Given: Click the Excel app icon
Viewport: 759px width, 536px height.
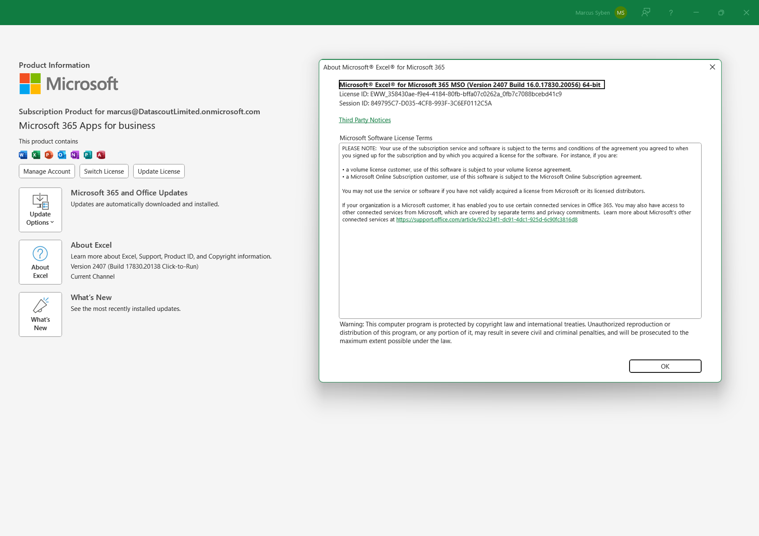Looking at the screenshot, I should [x=36, y=155].
